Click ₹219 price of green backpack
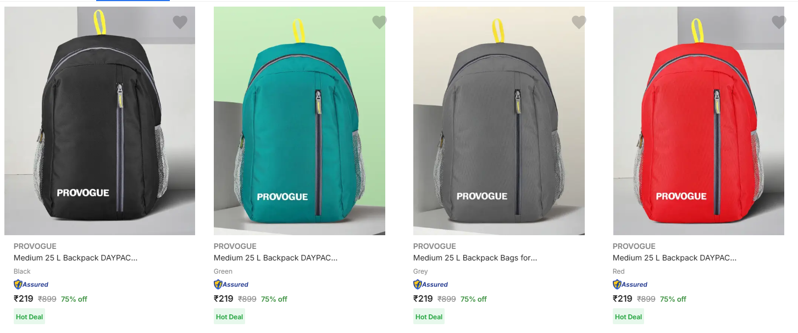The height and width of the screenshot is (333, 798). 223,299
